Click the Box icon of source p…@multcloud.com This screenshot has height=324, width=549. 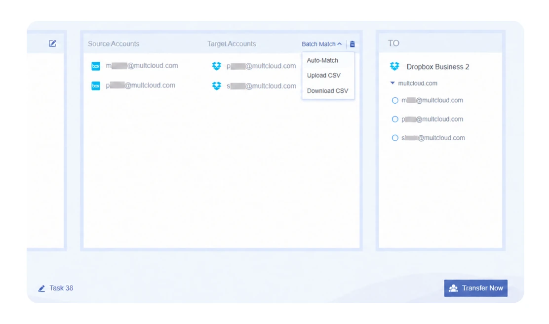(x=96, y=86)
